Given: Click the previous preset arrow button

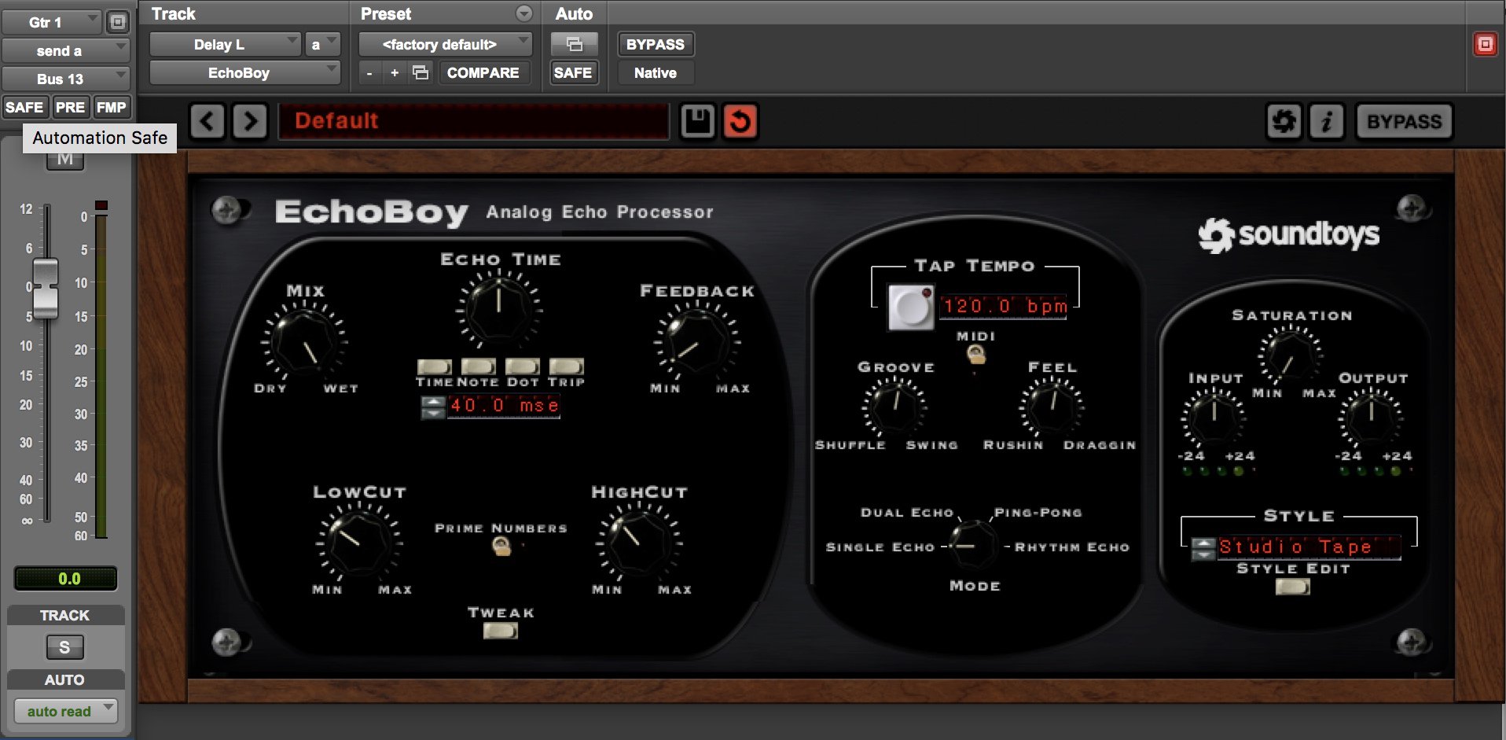Looking at the screenshot, I should tap(208, 122).
